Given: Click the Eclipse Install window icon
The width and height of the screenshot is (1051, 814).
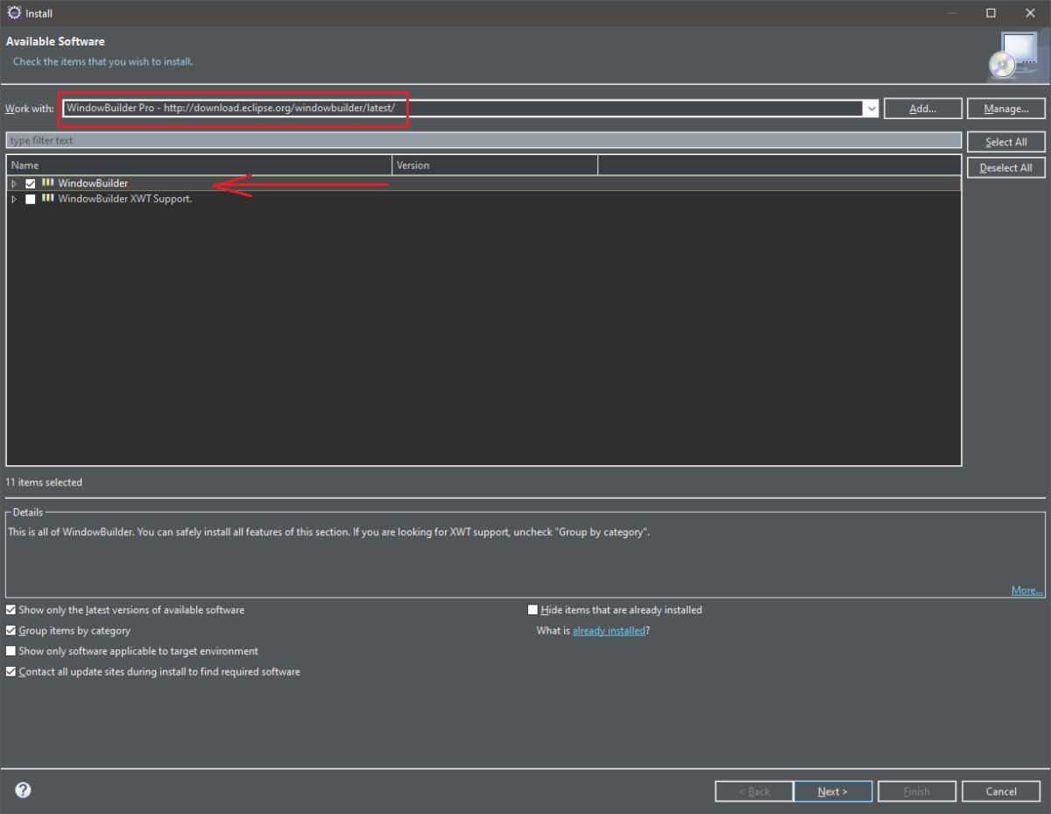Looking at the screenshot, I should click(14, 12).
